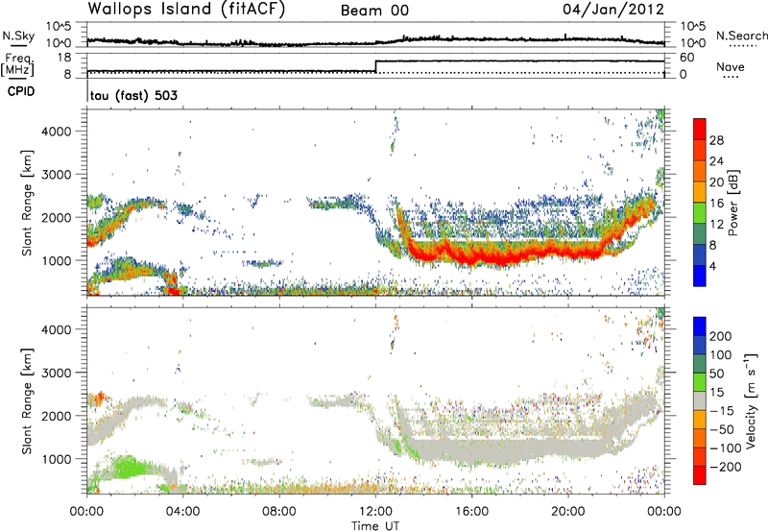768x532 pixels.
Task: Click the "-200" label on Velocity colorbar
Action: point(725,467)
